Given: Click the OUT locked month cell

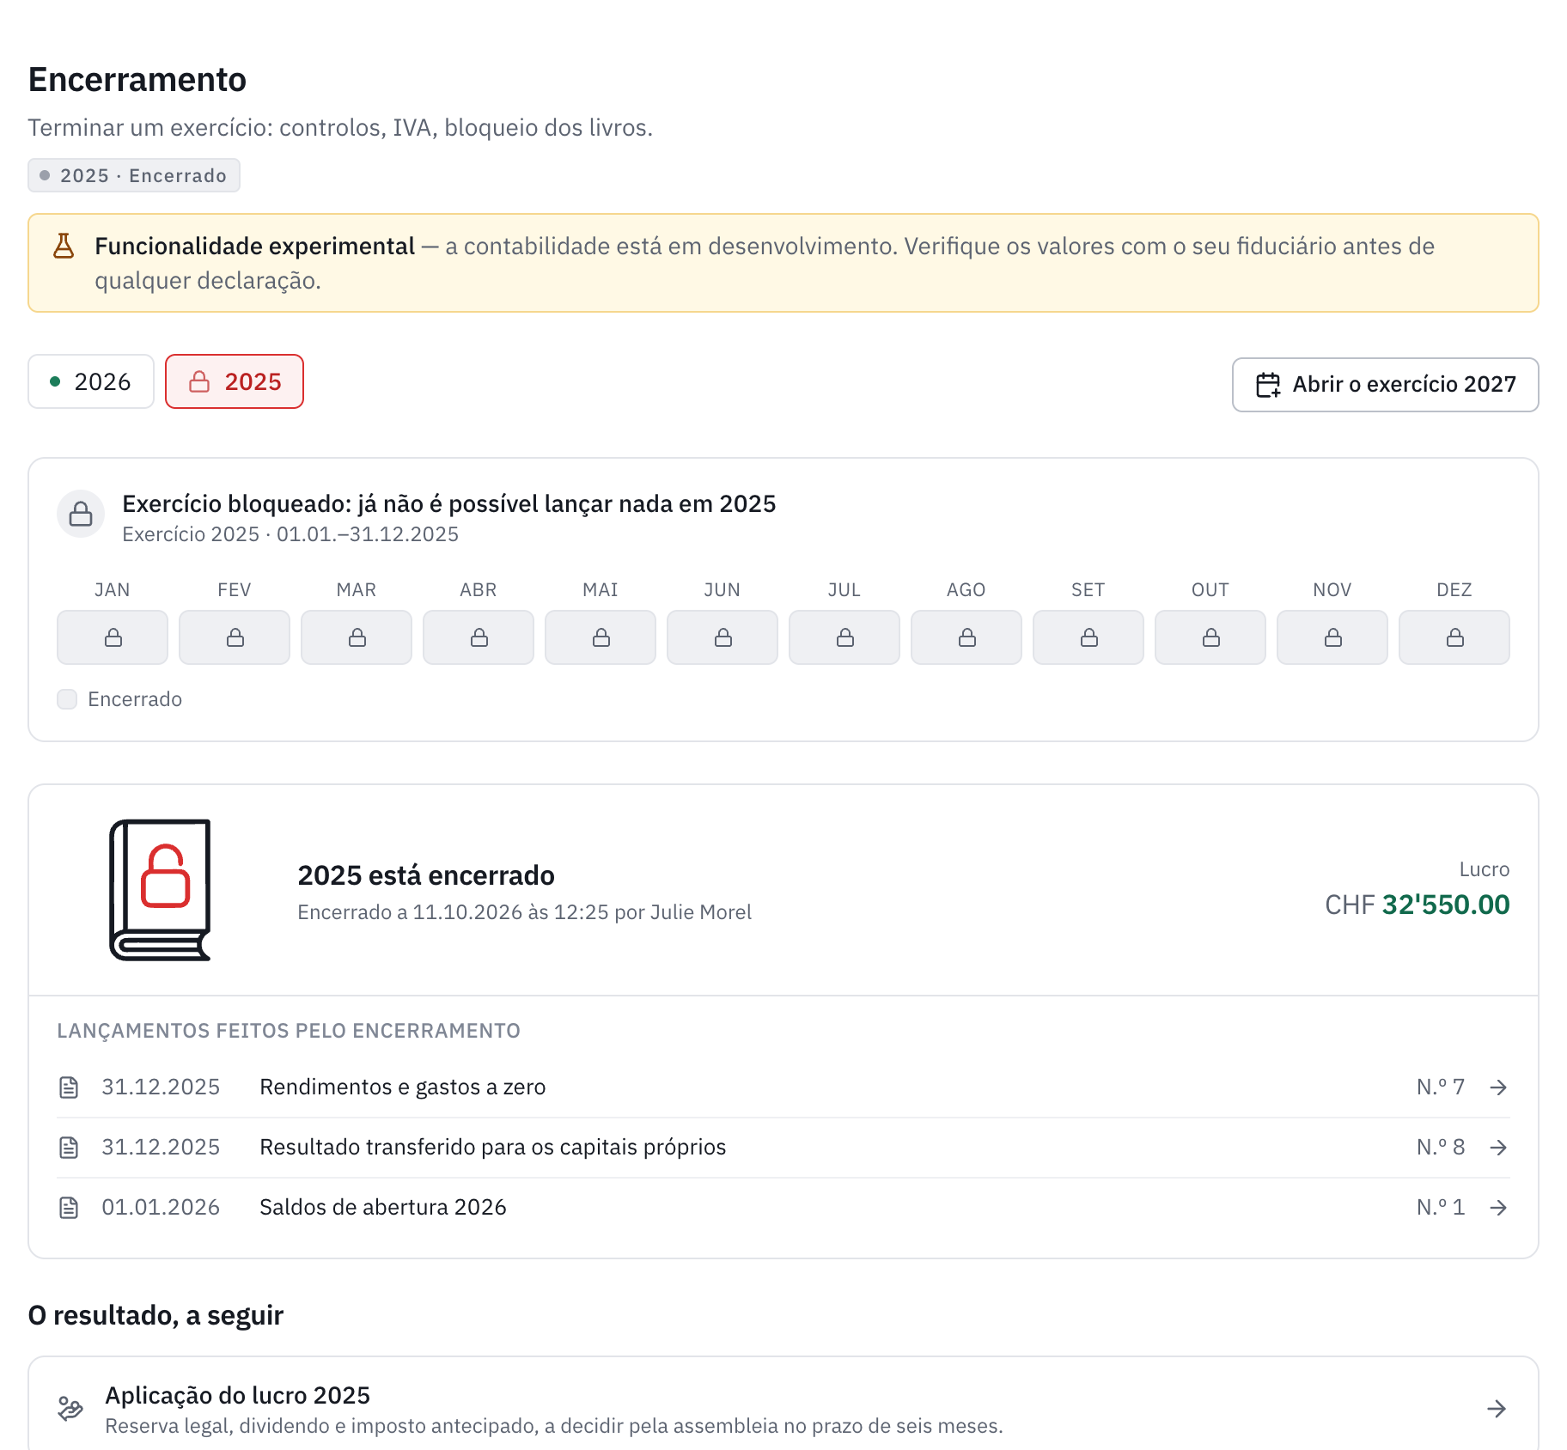Looking at the screenshot, I should point(1210,637).
